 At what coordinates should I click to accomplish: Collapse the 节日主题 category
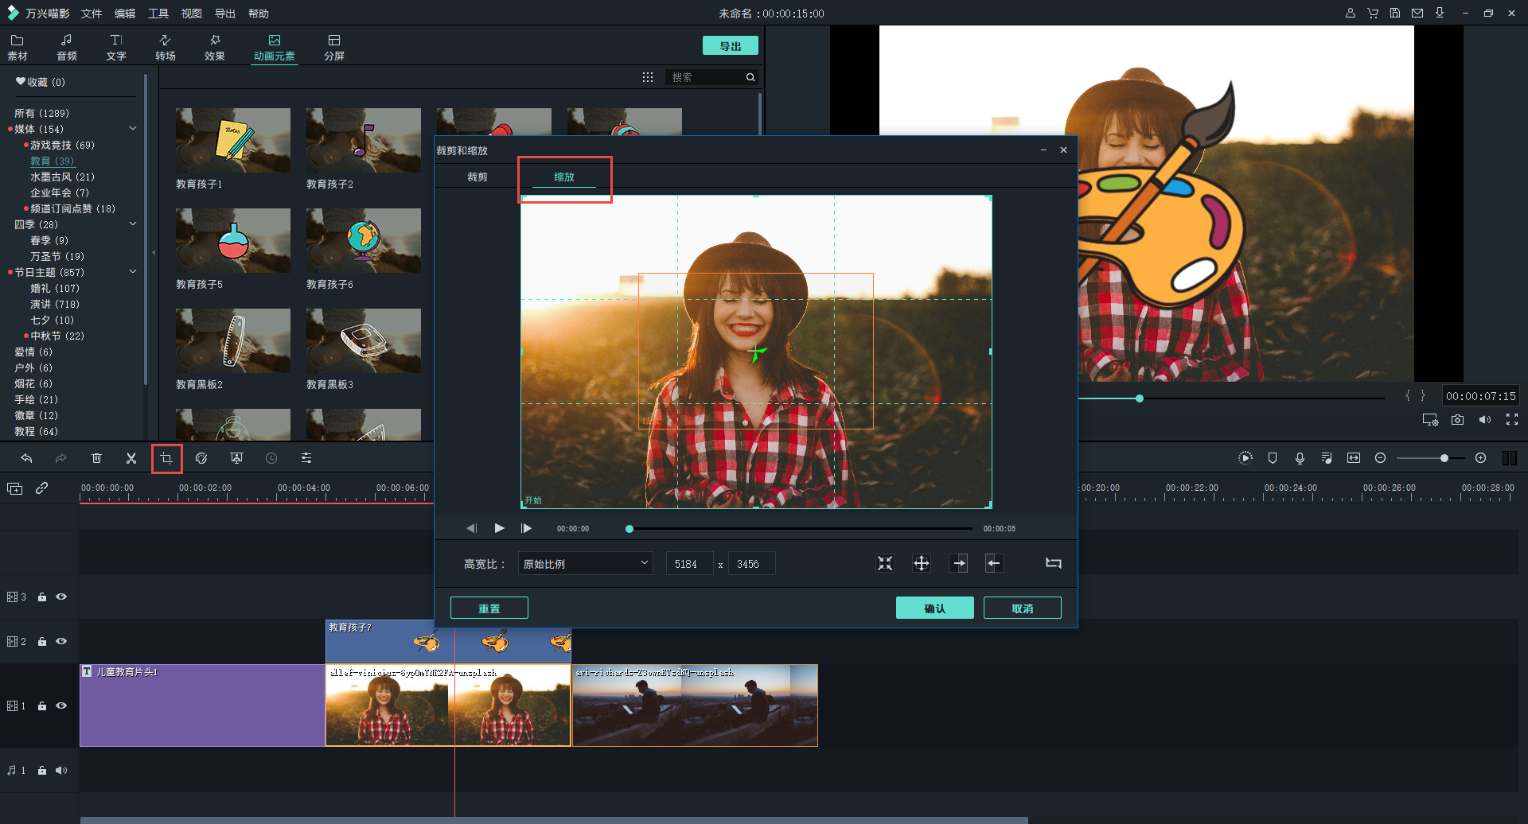[x=133, y=272]
